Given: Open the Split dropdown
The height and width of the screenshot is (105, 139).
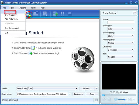Looking at the screenshot, I should click(x=121, y=57).
